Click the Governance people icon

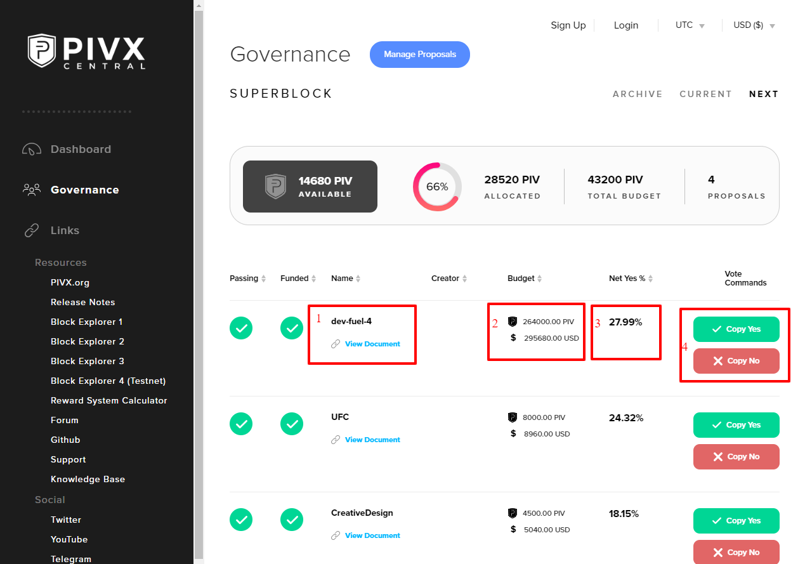pyautogui.click(x=32, y=189)
